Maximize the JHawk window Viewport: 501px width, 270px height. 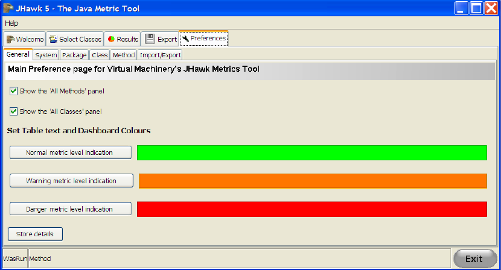(476, 8)
